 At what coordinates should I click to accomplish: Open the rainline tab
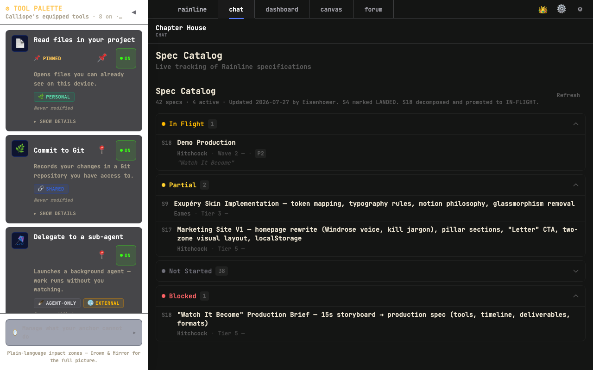pos(192,9)
